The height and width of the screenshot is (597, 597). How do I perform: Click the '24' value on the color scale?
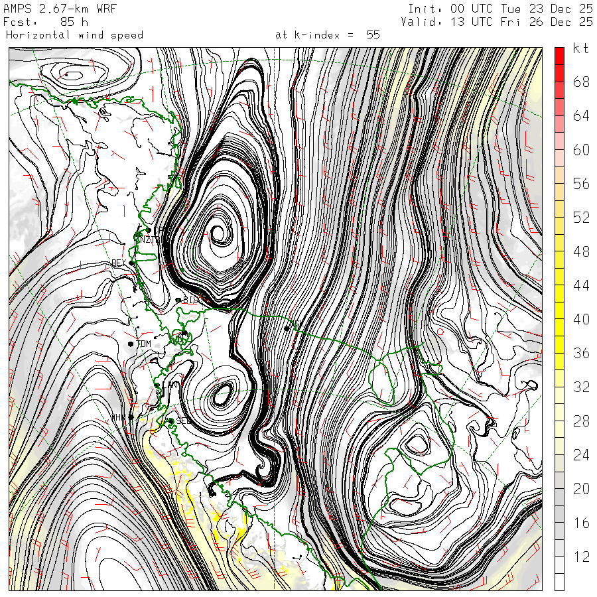point(581,455)
